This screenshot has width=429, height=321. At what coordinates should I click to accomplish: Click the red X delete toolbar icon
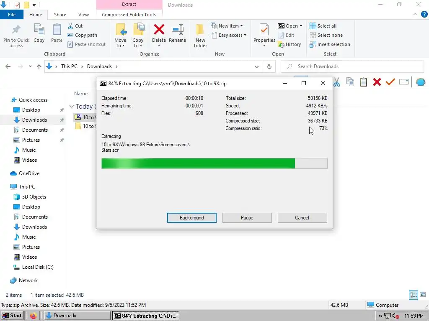tap(377, 82)
